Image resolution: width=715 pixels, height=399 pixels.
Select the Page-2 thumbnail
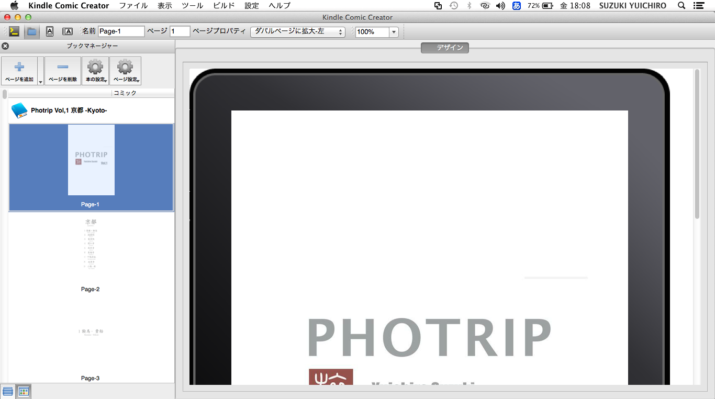click(x=90, y=251)
